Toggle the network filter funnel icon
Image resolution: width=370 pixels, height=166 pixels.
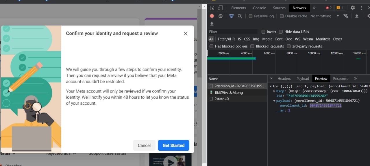coord(231,16)
